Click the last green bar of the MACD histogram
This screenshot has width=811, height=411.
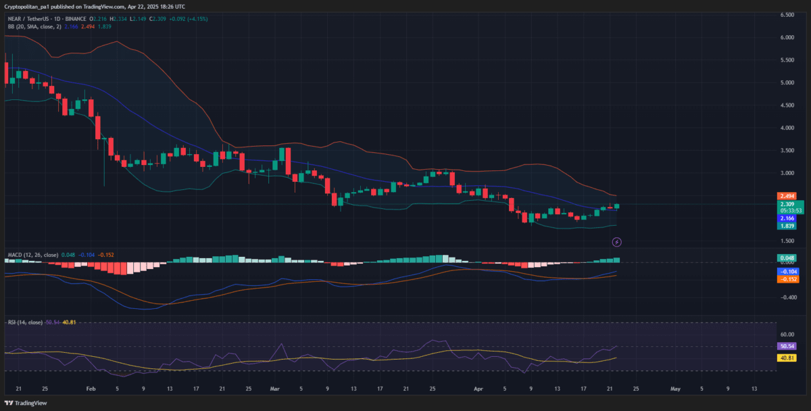click(616, 260)
